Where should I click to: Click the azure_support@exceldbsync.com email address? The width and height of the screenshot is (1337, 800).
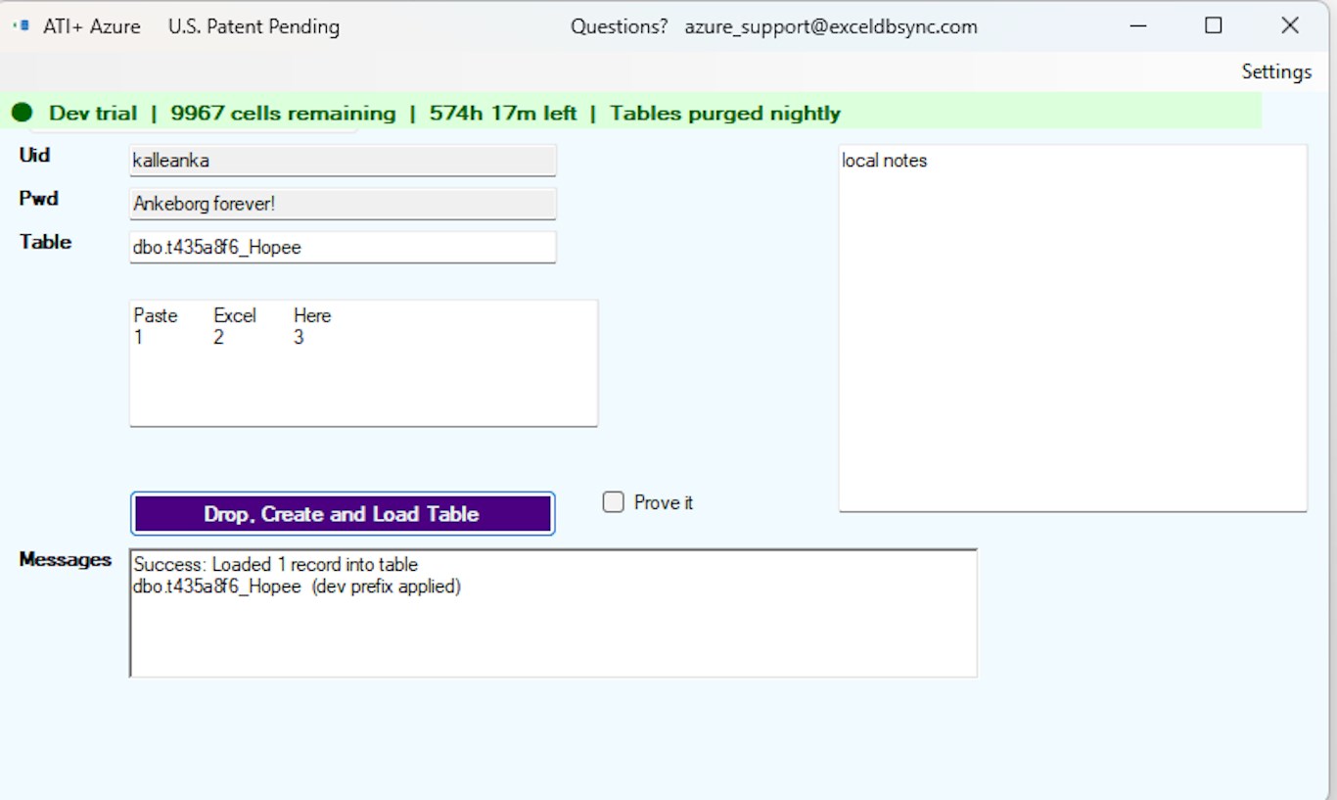831,26
